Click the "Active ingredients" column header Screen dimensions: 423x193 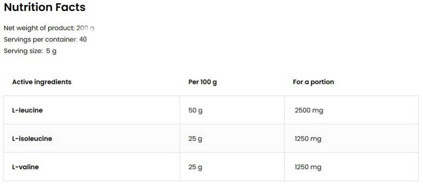42,82
